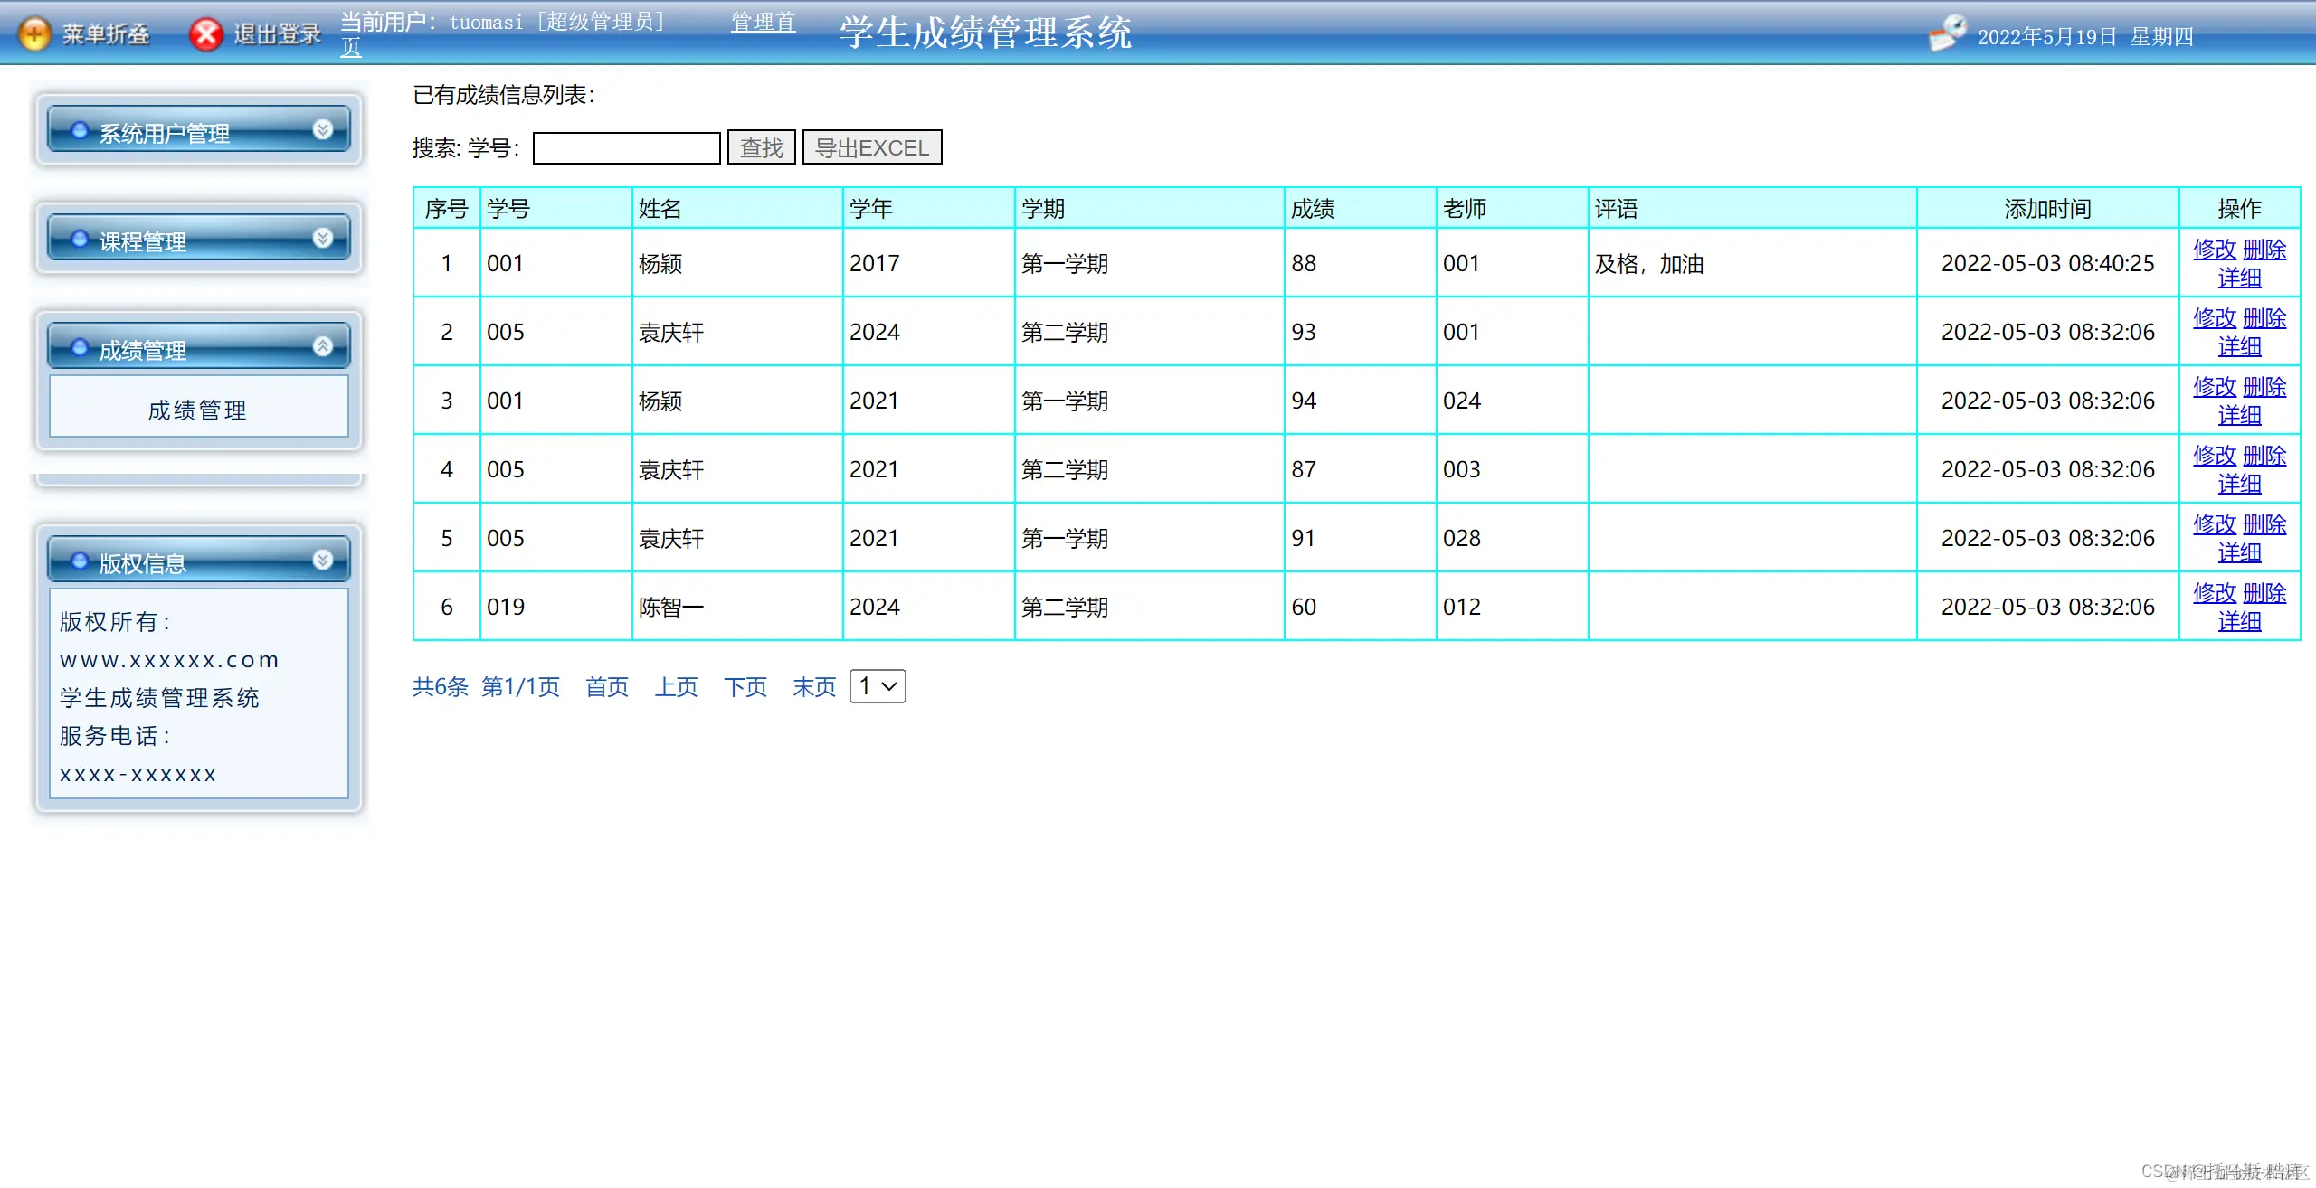Delete the first row 杨颖 2017 record
The width and height of the screenshot is (2316, 1188).
click(x=2264, y=249)
